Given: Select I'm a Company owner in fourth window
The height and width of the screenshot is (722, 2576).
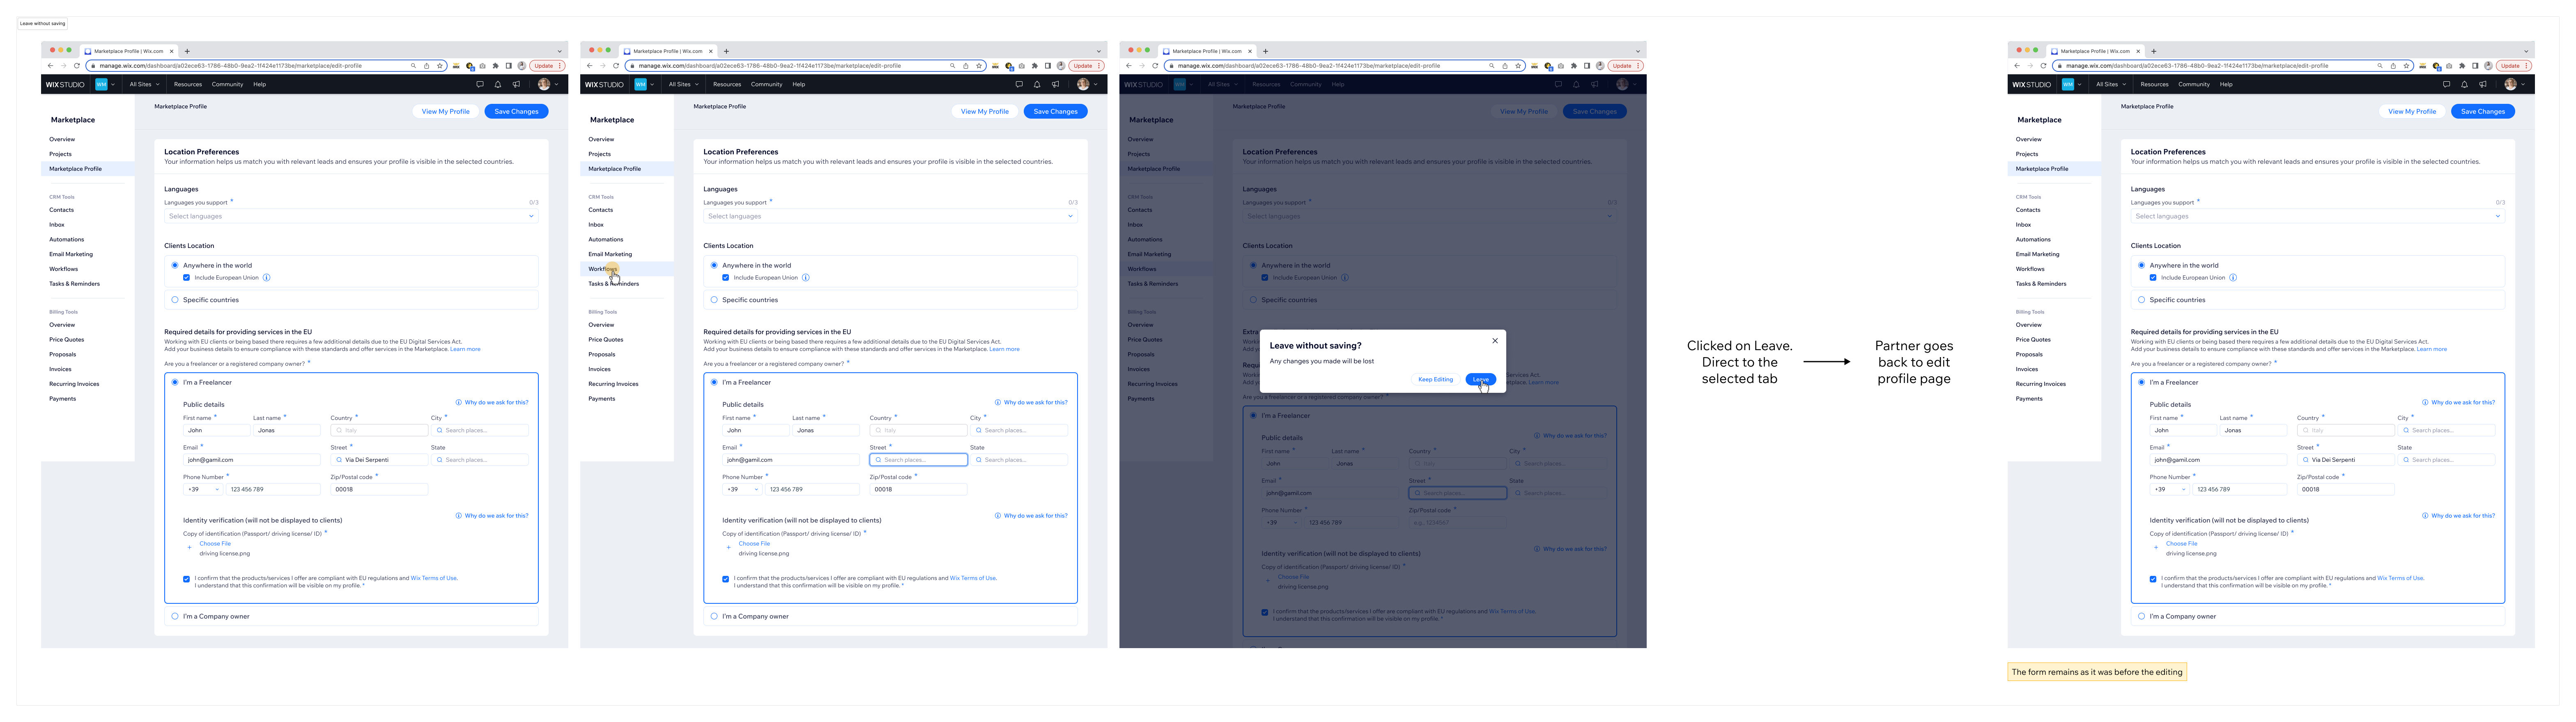Looking at the screenshot, I should coord(2142,617).
